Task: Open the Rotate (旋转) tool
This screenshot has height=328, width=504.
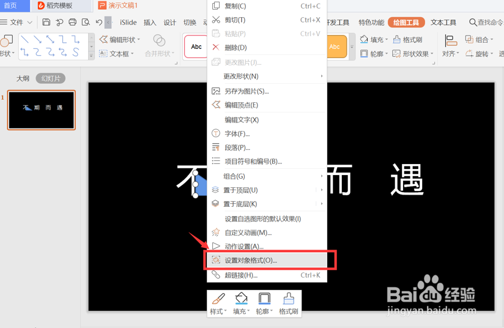Action: click(479, 54)
